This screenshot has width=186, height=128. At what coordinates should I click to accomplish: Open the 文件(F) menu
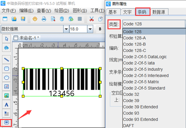pos(9,11)
